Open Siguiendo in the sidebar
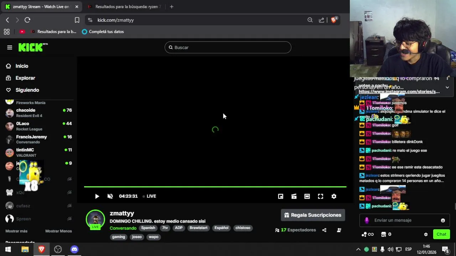The height and width of the screenshot is (256, 456). 27,90
